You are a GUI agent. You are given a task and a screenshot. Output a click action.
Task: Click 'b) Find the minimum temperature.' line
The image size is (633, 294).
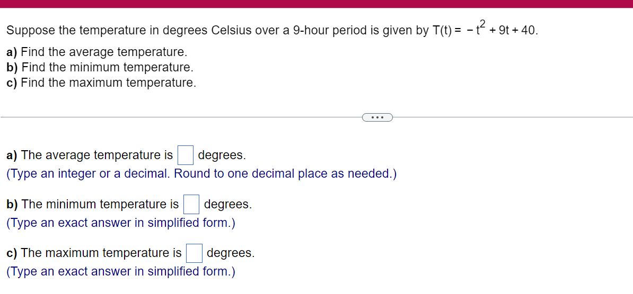[x=100, y=67]
